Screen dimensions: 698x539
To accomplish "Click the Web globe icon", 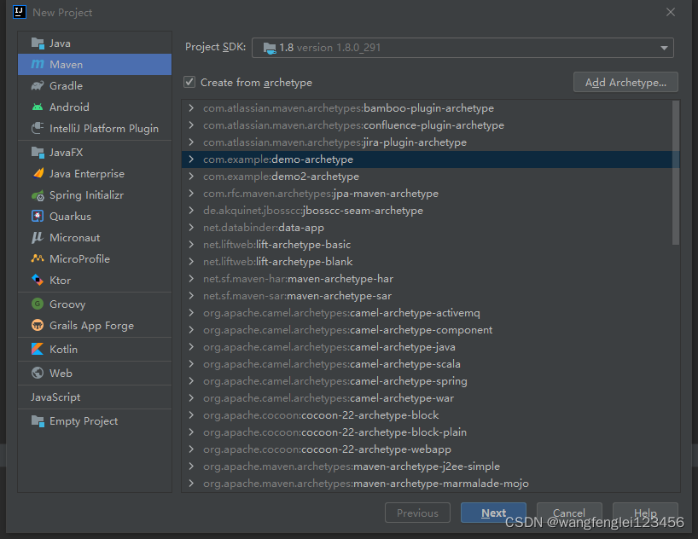I will (38, 373).
